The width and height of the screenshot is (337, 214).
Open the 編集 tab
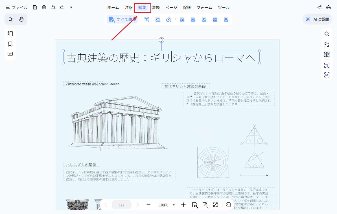click(x=142, y=8)
